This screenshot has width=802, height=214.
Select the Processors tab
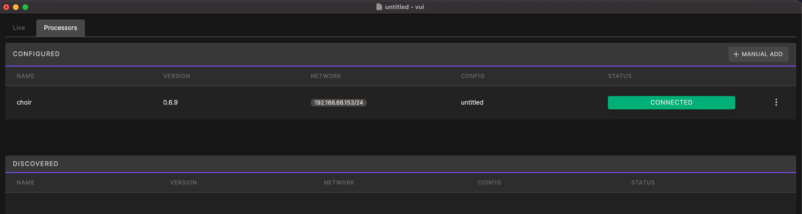(x=61, y=28)
